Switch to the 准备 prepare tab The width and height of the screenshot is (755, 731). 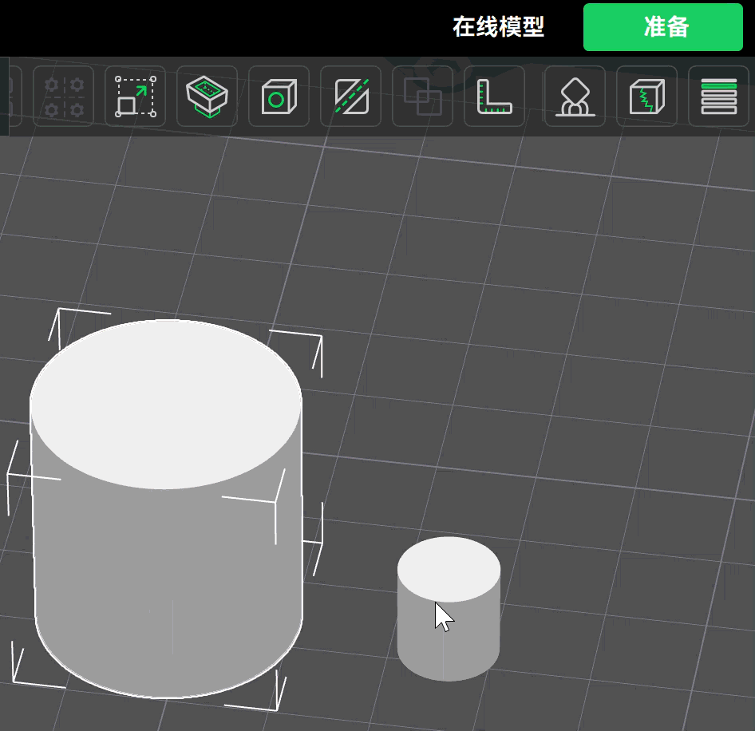click(663, 27)
